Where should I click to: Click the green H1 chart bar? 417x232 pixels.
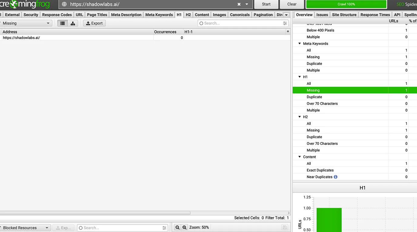329,220
